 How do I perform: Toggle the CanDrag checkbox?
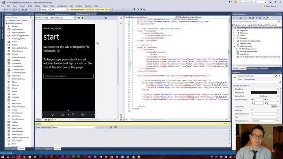coord(252,110)
